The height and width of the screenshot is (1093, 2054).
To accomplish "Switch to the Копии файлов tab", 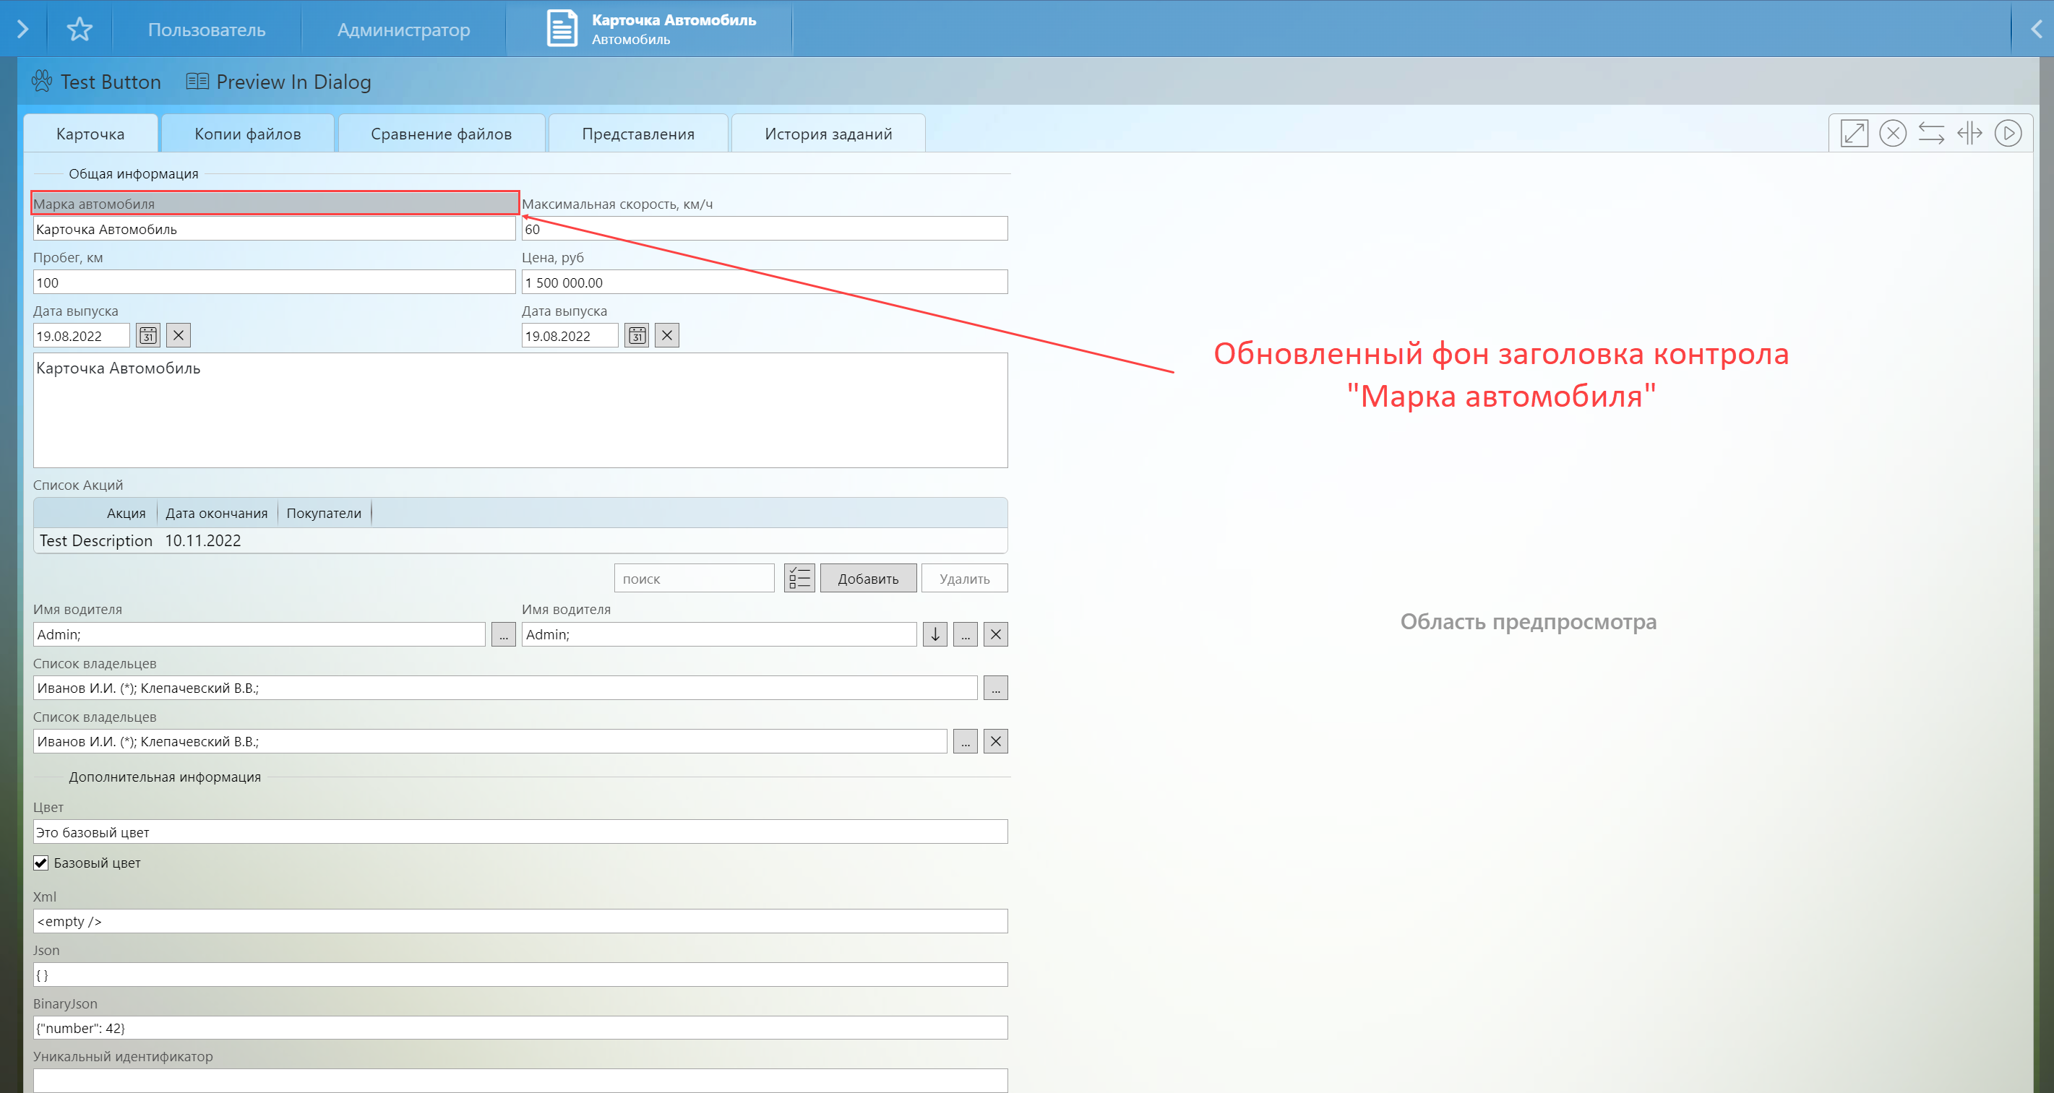I will tap(247, 134).
